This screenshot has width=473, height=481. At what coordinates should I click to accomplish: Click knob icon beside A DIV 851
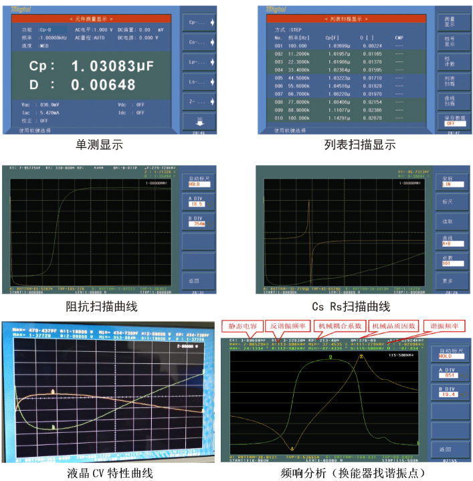point(464,375)
